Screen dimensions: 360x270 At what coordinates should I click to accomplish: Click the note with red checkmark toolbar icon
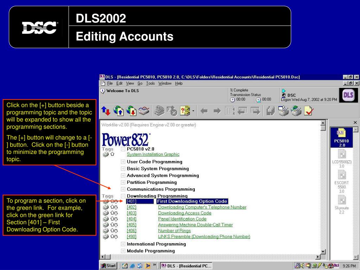pyautogui.click(x=309, y=111)
